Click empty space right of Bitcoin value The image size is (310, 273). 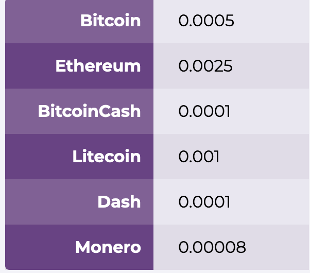point(273,21)
